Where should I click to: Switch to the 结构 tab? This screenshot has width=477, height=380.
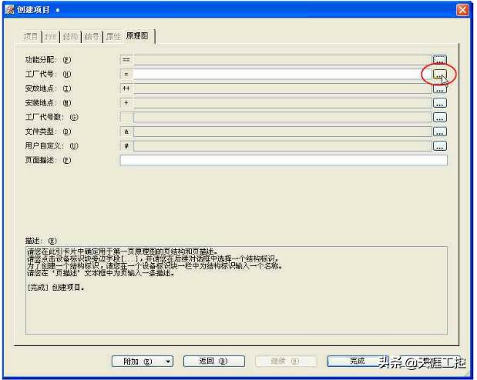71,37
